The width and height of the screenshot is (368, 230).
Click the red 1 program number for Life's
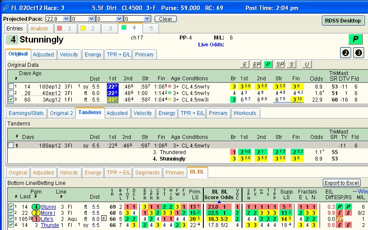36,219
